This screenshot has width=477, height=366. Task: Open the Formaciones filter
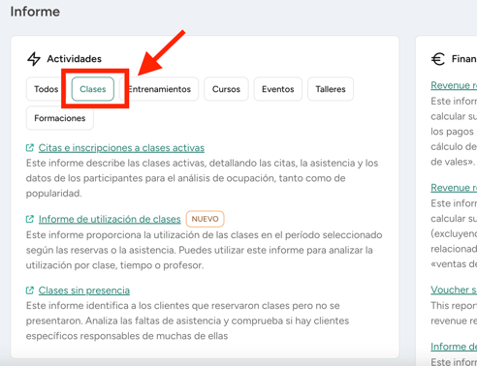tap(60, 118)
